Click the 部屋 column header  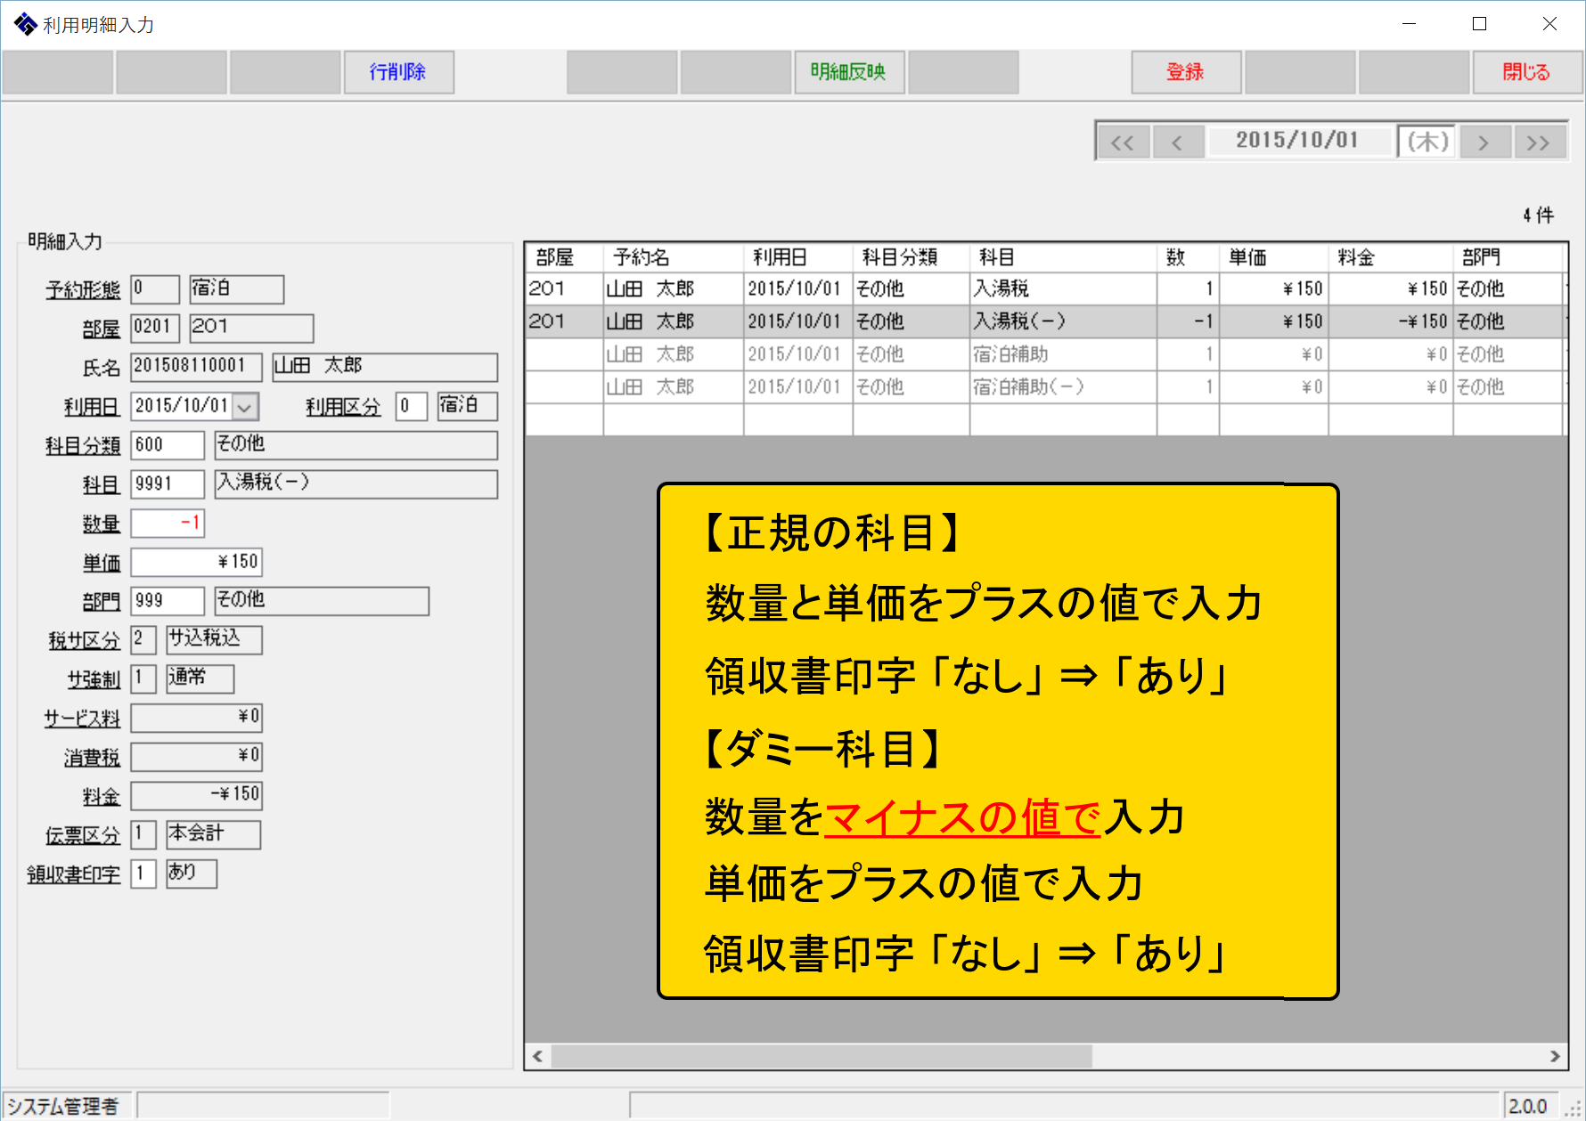coord(564,257)
